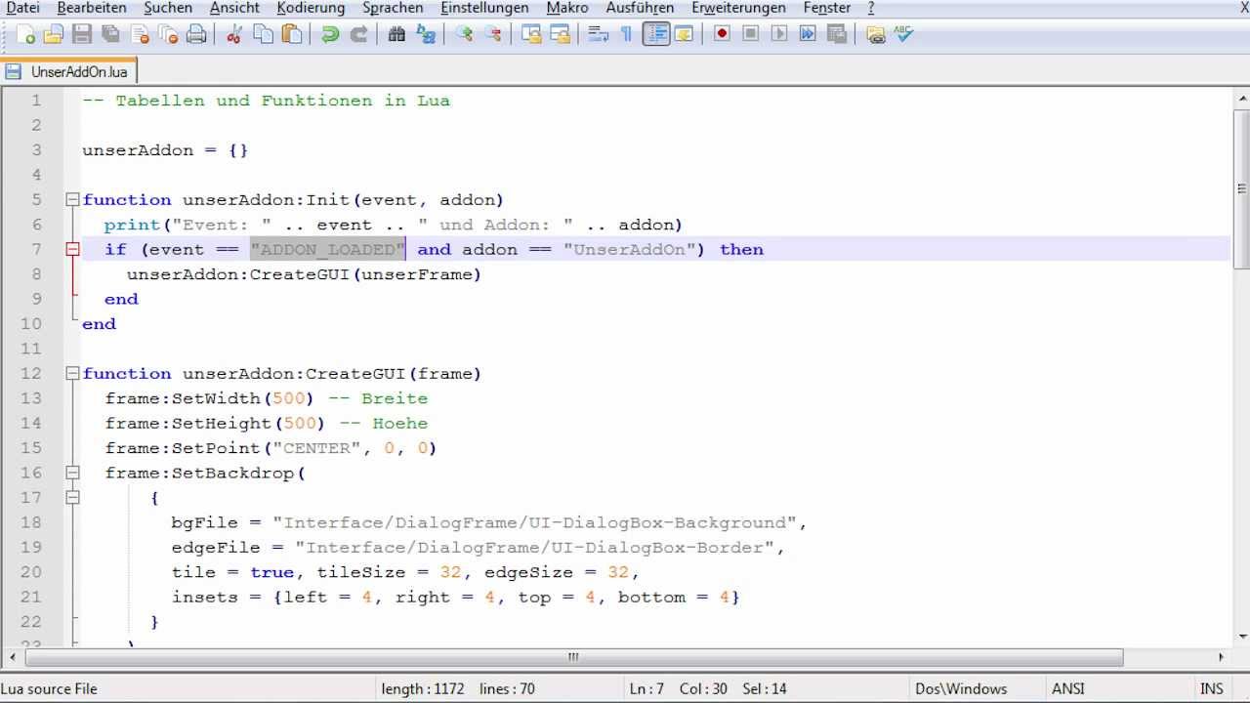Open the Datei menu
Image resolution: width=1250 pixels, height=703 pixels.
(x=22, y=8)
